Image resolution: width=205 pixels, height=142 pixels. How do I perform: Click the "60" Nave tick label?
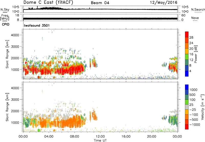click(183, 15)
